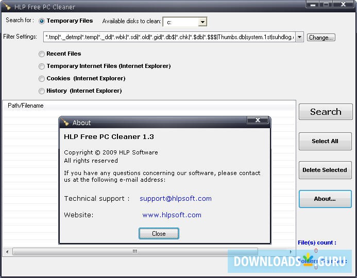Viewport: 357px width, 278px height.
Task: Open the Available disks to clean dropdown
Action: [x=202, y=22]
